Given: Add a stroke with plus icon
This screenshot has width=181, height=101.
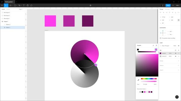Looking at the screenshot, I should 178,61.
